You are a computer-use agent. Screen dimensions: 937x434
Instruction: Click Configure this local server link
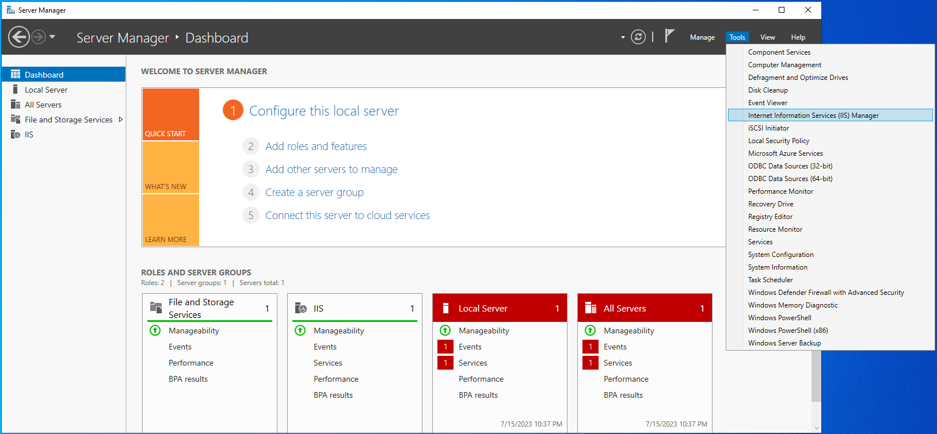324,111
